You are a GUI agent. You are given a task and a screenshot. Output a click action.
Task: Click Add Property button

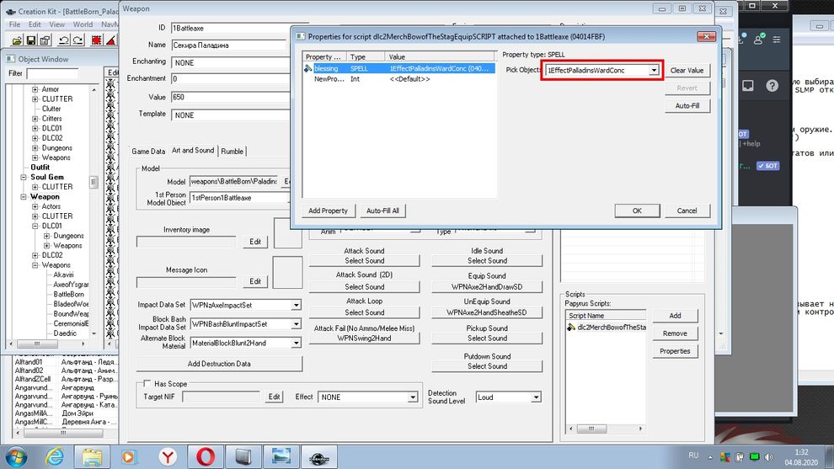pos(328,211)
